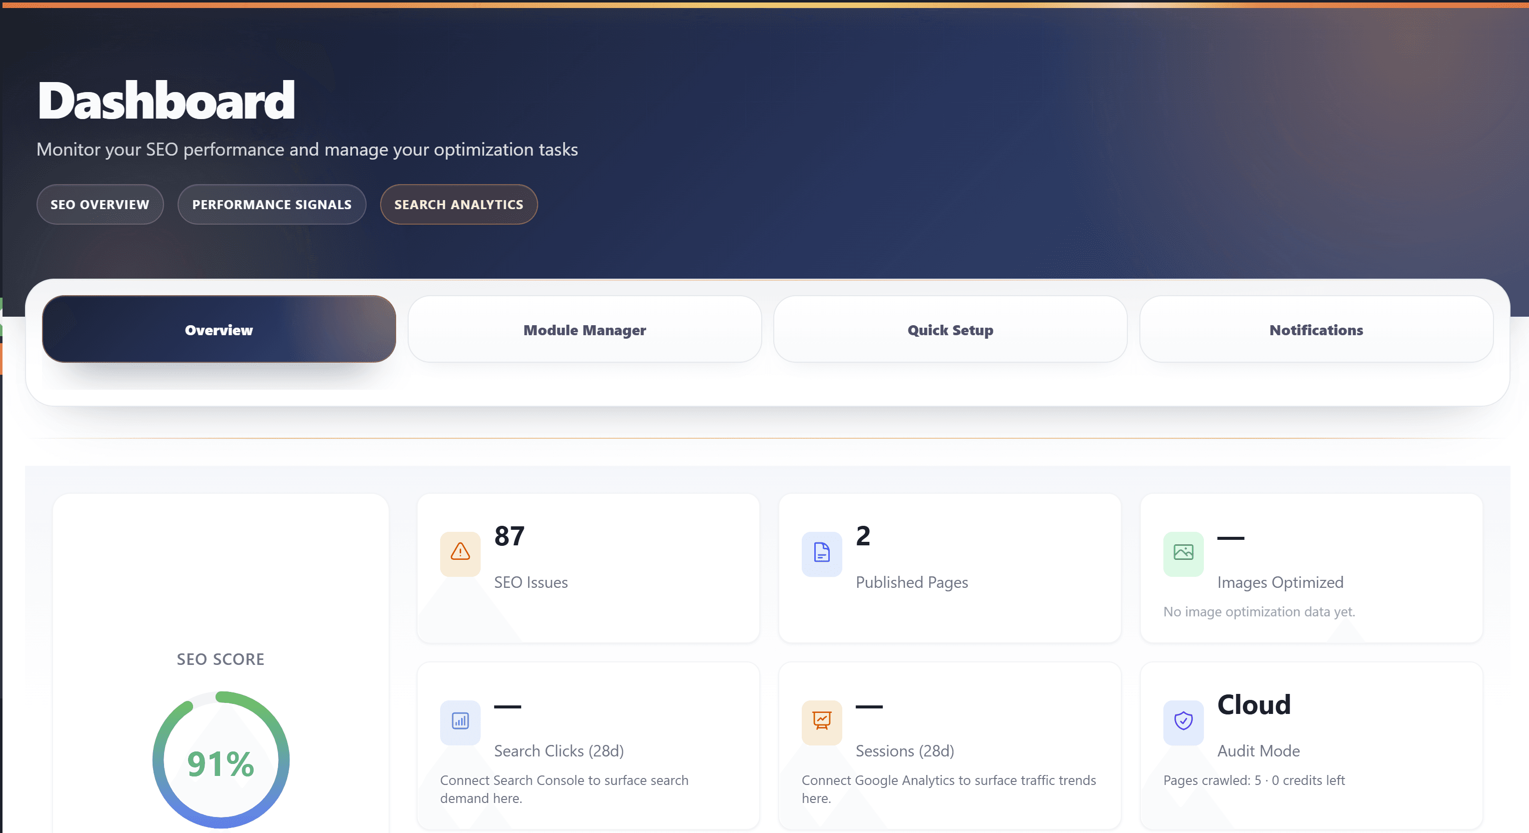This screenshot has height=833, width=1529.
Task: Click the Connect Search Console prompt
Action: pyautogui.click(x=565, y=789)
